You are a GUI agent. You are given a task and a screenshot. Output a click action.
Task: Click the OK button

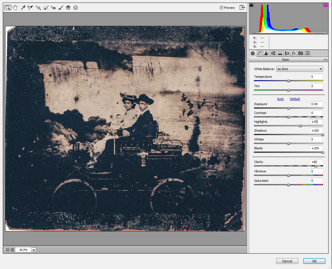click(314, 261)
